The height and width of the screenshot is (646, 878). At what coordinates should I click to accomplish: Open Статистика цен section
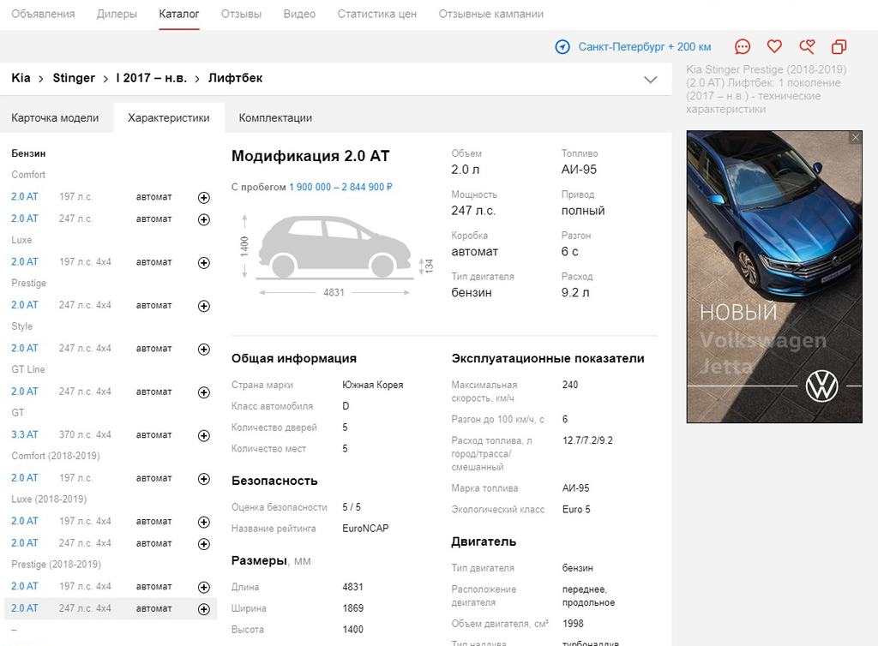coord(377,14)
